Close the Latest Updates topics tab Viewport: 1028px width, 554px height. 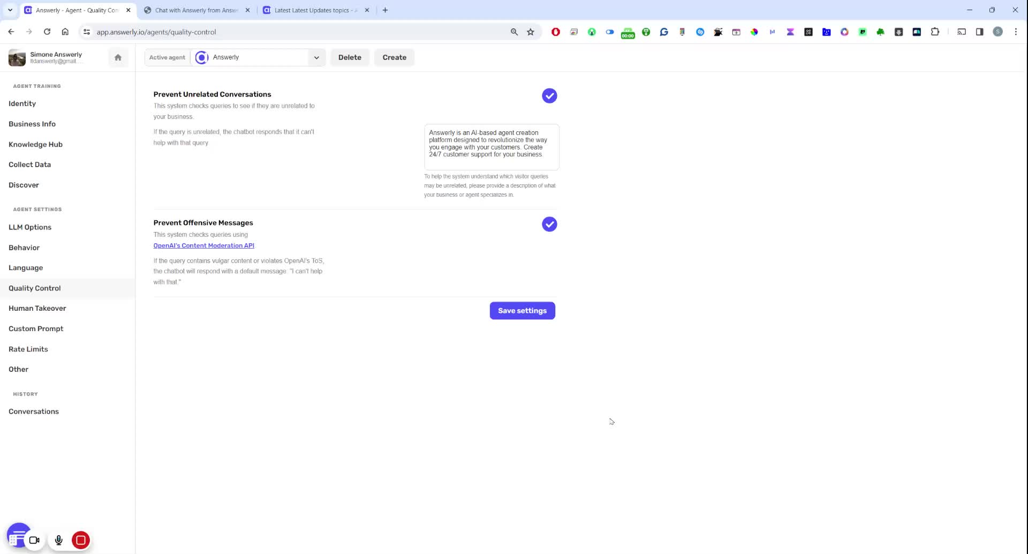click(x=367, y=10)
